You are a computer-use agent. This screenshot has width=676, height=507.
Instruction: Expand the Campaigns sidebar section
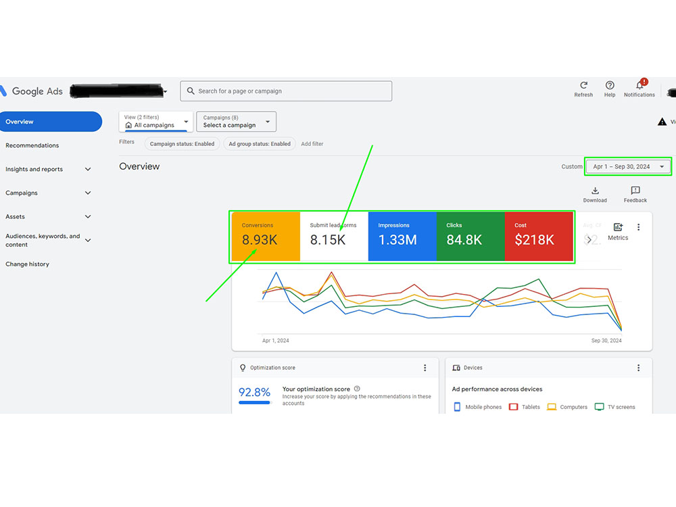pyautogui.click(x=88, y=193)
